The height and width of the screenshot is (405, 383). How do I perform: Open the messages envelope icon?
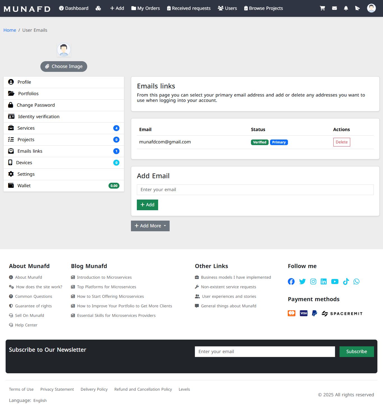(334, 8)
